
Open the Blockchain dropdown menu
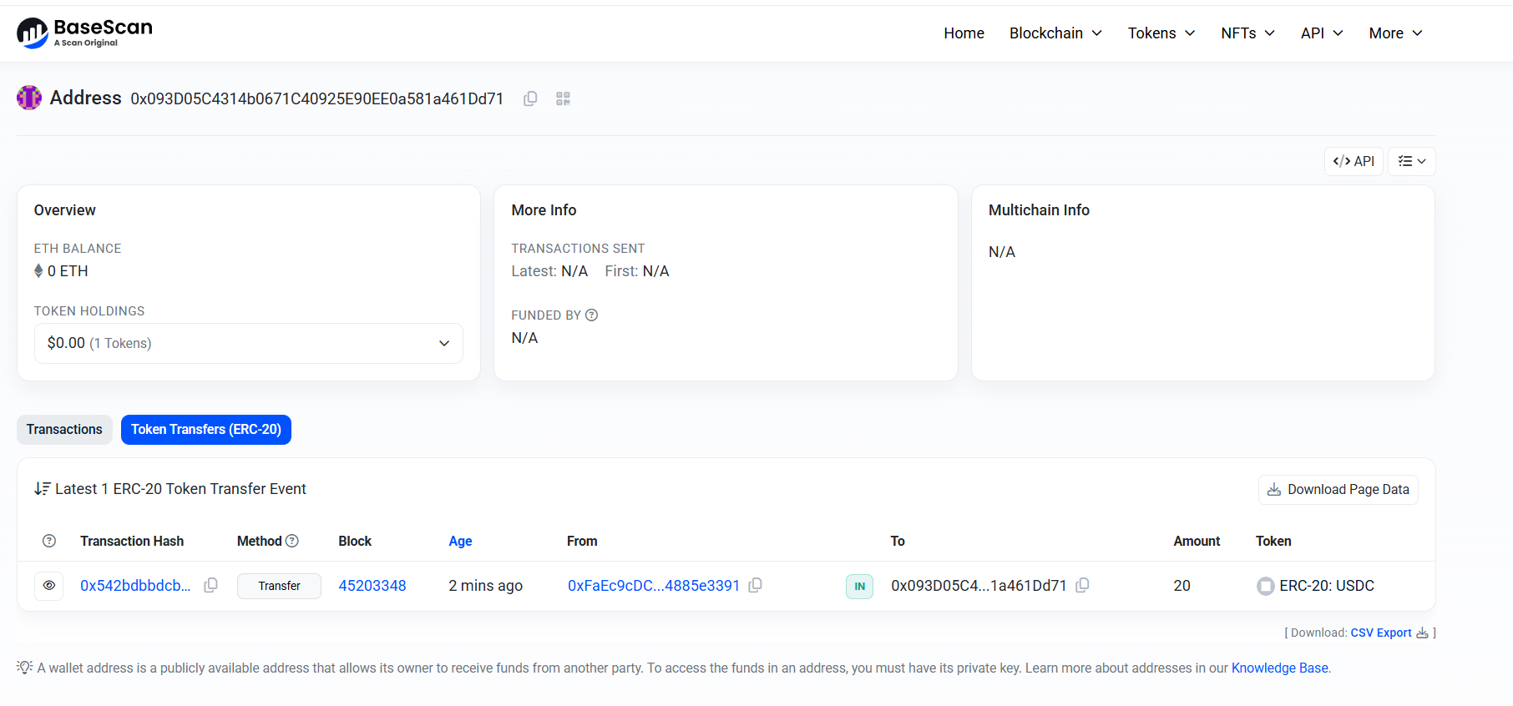coord(1056,33)
